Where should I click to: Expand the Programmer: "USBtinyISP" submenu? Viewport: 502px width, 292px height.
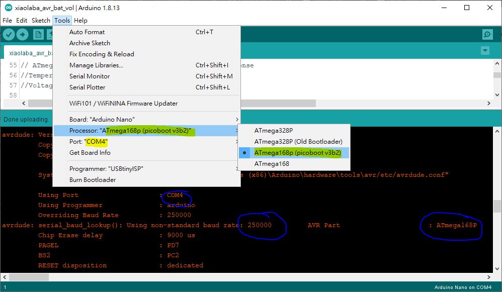(x=146, y=168)
